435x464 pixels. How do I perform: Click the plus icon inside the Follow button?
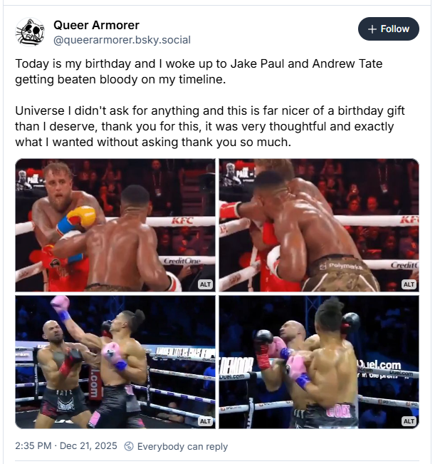coord(372,29)
